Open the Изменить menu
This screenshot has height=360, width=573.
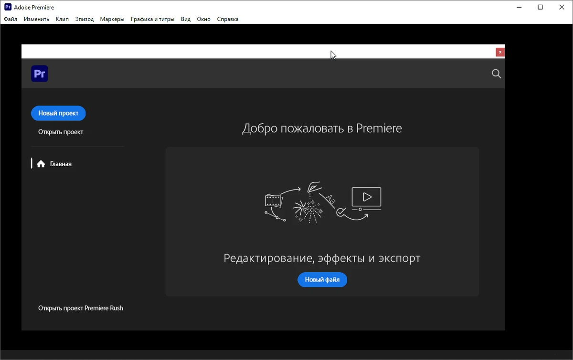(x=36, y=19)
